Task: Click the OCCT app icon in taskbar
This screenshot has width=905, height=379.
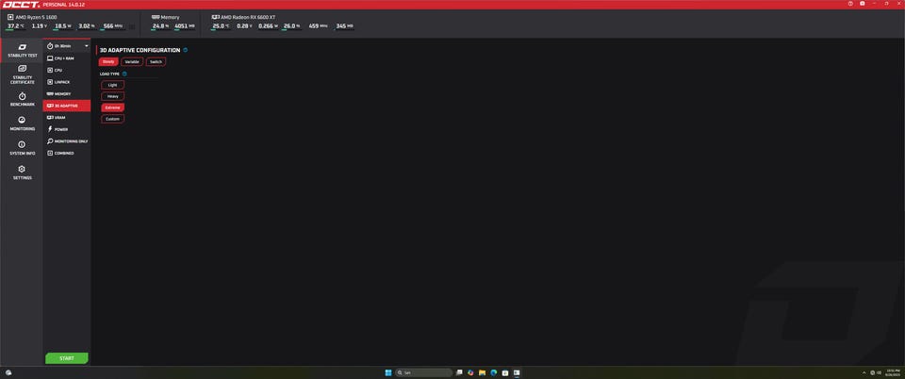Action: tap(517, 372)
